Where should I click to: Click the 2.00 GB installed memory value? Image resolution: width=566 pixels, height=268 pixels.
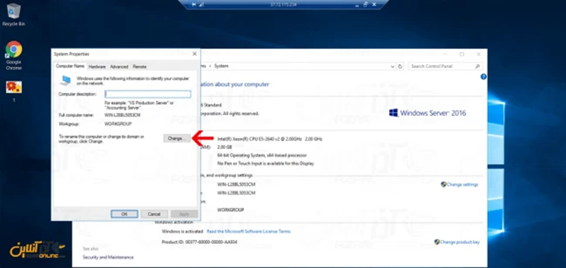point(225,148)
